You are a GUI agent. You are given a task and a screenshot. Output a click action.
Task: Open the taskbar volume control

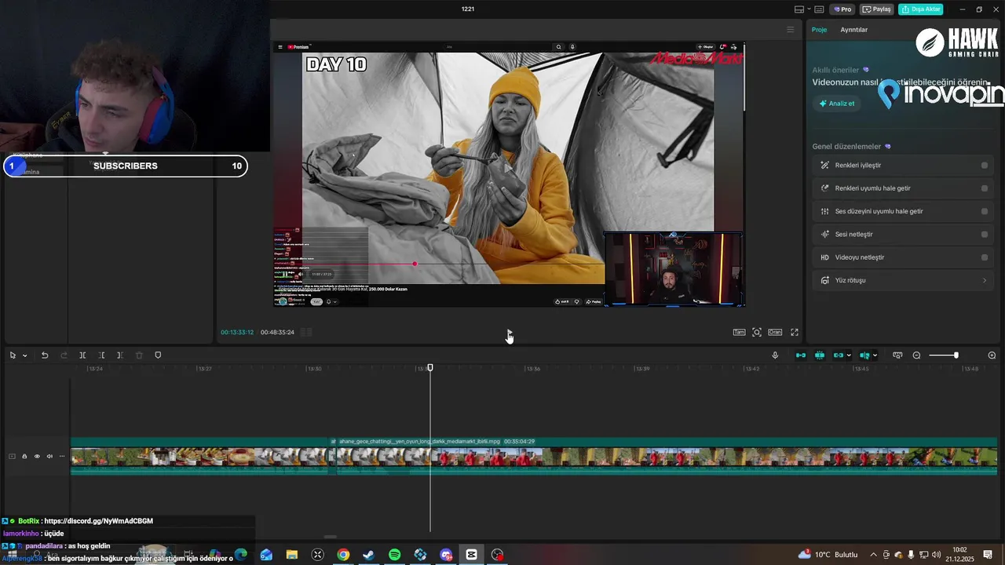(937, 555)
